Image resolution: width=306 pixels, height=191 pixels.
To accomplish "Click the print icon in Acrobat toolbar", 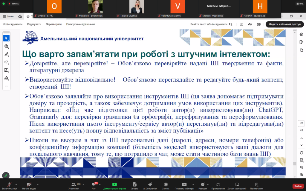I will [x=259, y=24].
